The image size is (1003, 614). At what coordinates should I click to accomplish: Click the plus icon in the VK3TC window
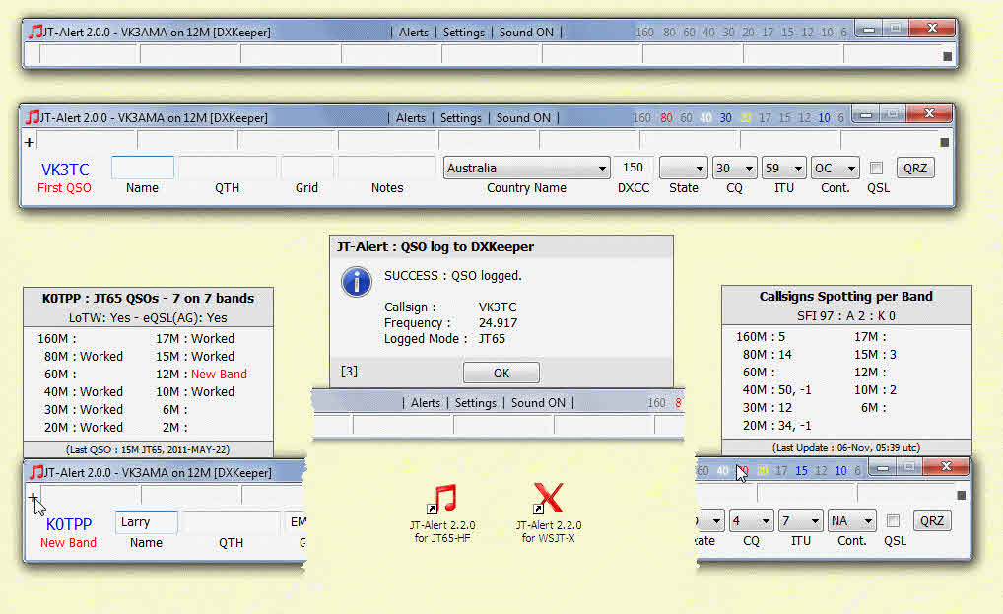tap(29, 142)
